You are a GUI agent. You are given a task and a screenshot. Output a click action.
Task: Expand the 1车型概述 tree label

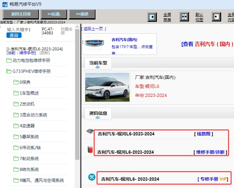point(29,93)
